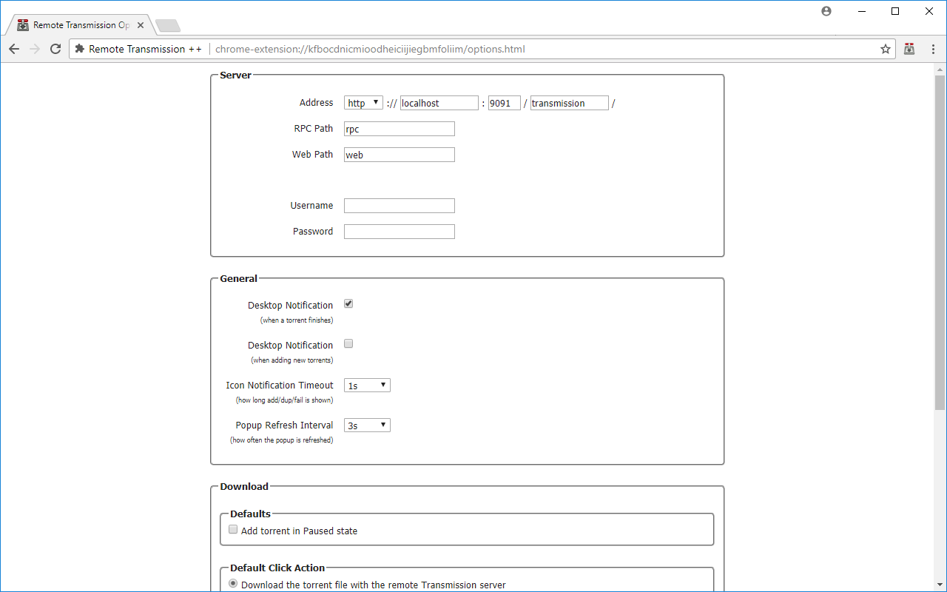This screenshot has width=947, height=592.
Task: Click the address bar URL
Action: [370, 49]
